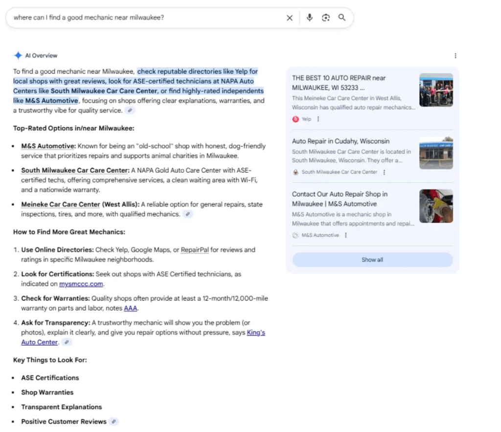
Task: Click link chip beside Positive Customer Reviews
Action: [114, 422]
